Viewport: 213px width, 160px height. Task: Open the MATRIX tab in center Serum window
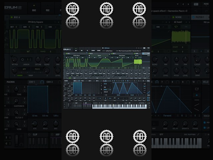pyautogui.click(x=93, y=50)
